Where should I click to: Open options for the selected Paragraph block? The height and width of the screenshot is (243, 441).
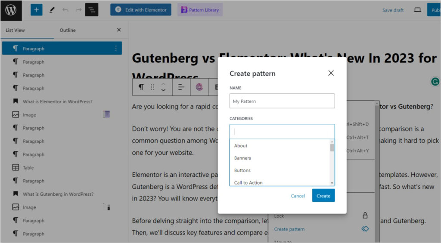[x=116, y=48]
